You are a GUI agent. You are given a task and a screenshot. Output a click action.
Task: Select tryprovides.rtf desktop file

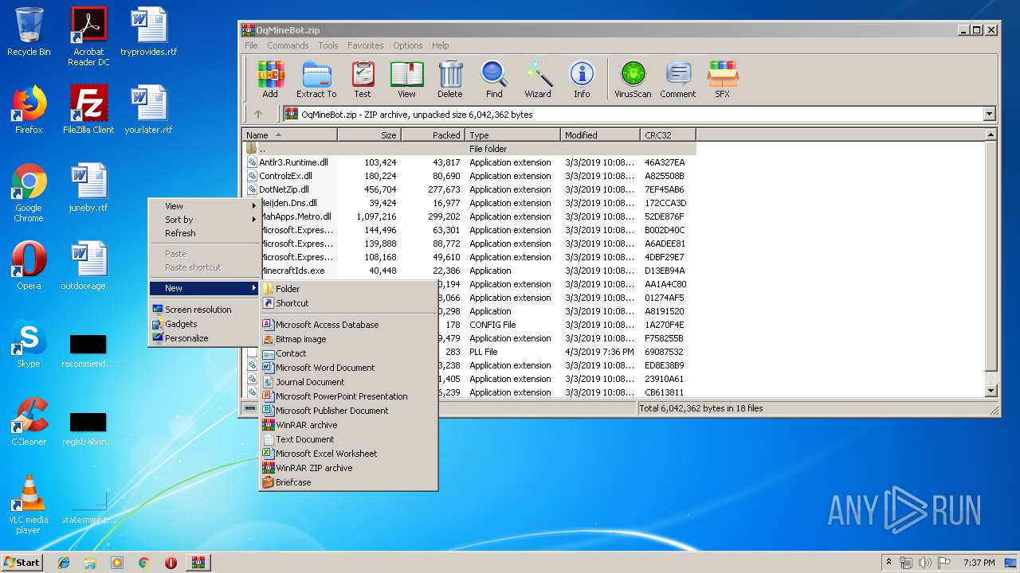[x=148, y=32]
